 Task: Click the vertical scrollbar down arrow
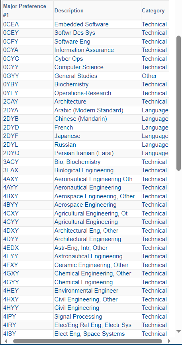click(179, 331)
